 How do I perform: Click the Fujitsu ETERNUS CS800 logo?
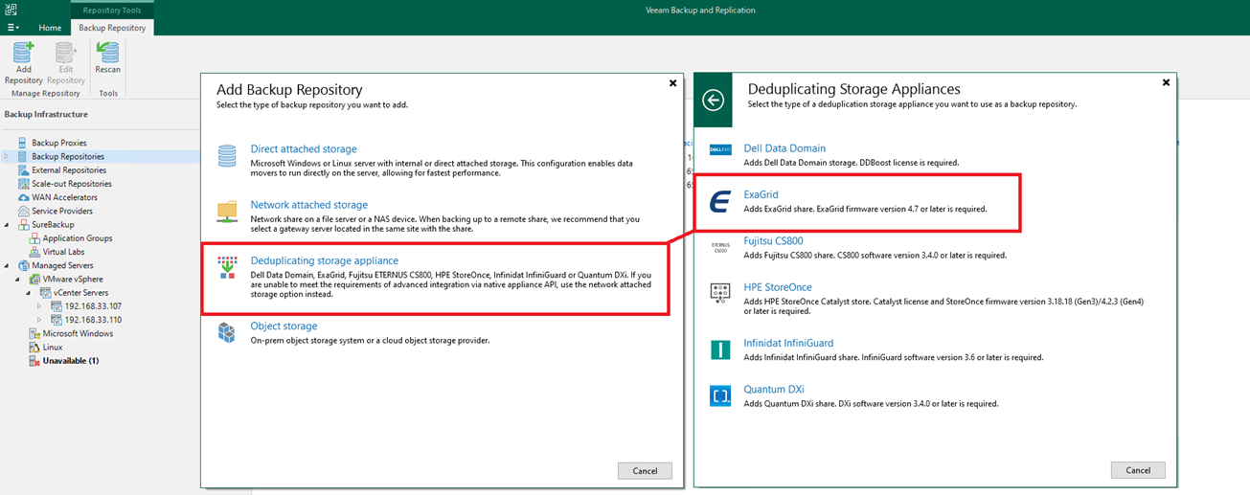[720, 248]
